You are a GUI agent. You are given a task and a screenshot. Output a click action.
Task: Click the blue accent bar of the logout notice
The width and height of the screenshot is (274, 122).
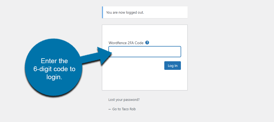tap(102, 12)
